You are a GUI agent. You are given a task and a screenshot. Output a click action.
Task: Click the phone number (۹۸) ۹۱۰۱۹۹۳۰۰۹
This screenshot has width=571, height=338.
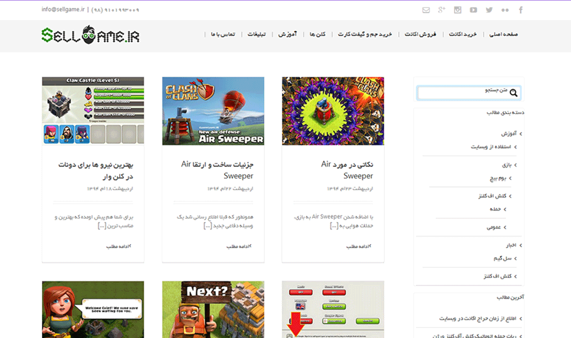(x=115, y=10)
